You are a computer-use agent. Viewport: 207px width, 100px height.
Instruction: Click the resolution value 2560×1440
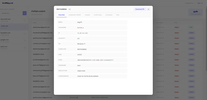[81, 71]
